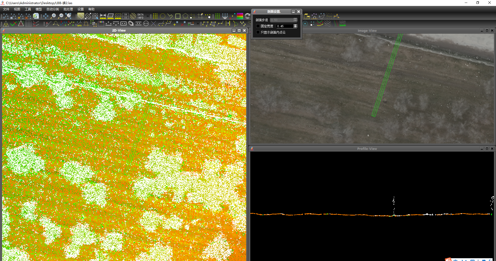Click the green save contours icon
This screenshot has width=496, height=261.
[x=342, y=24]
